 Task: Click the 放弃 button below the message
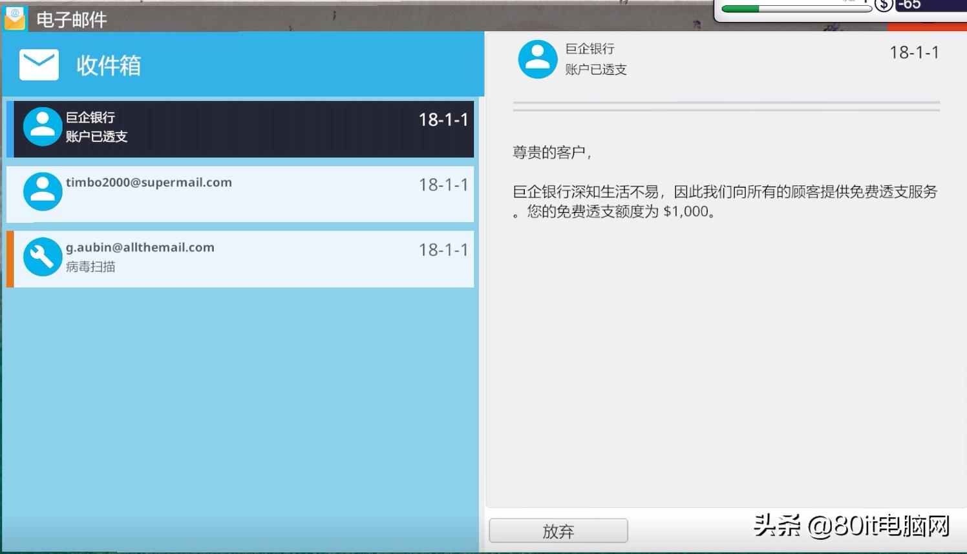coord(557,530)
